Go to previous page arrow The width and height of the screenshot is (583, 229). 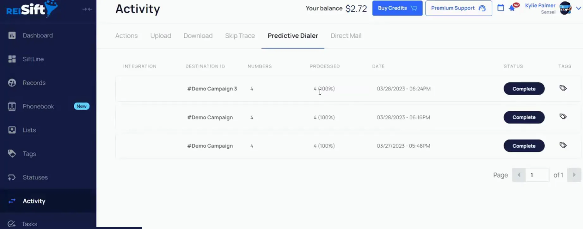click(x=519, y=175)
